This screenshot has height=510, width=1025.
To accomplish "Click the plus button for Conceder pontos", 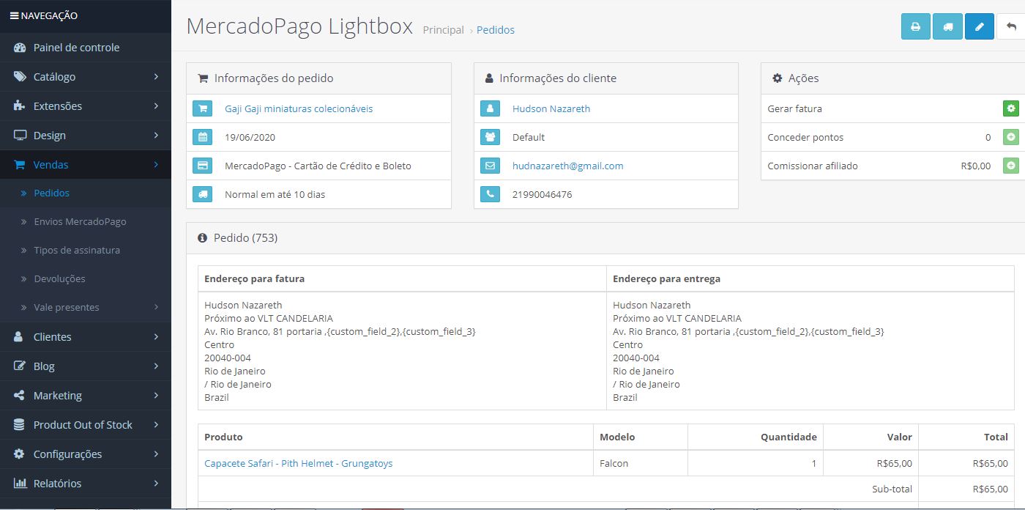I will point(1010,137).
